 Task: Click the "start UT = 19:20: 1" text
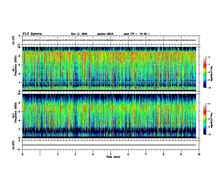(x=137, y=34)
